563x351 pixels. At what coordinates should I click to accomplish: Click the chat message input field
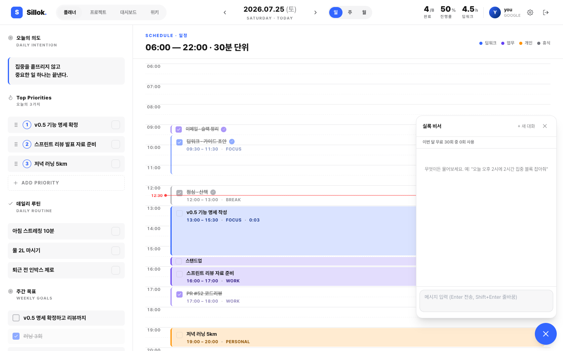486,301
